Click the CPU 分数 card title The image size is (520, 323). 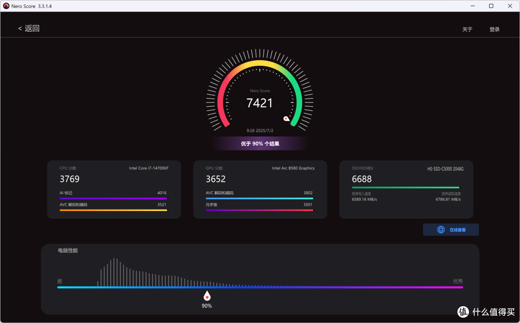click(68, 168)
